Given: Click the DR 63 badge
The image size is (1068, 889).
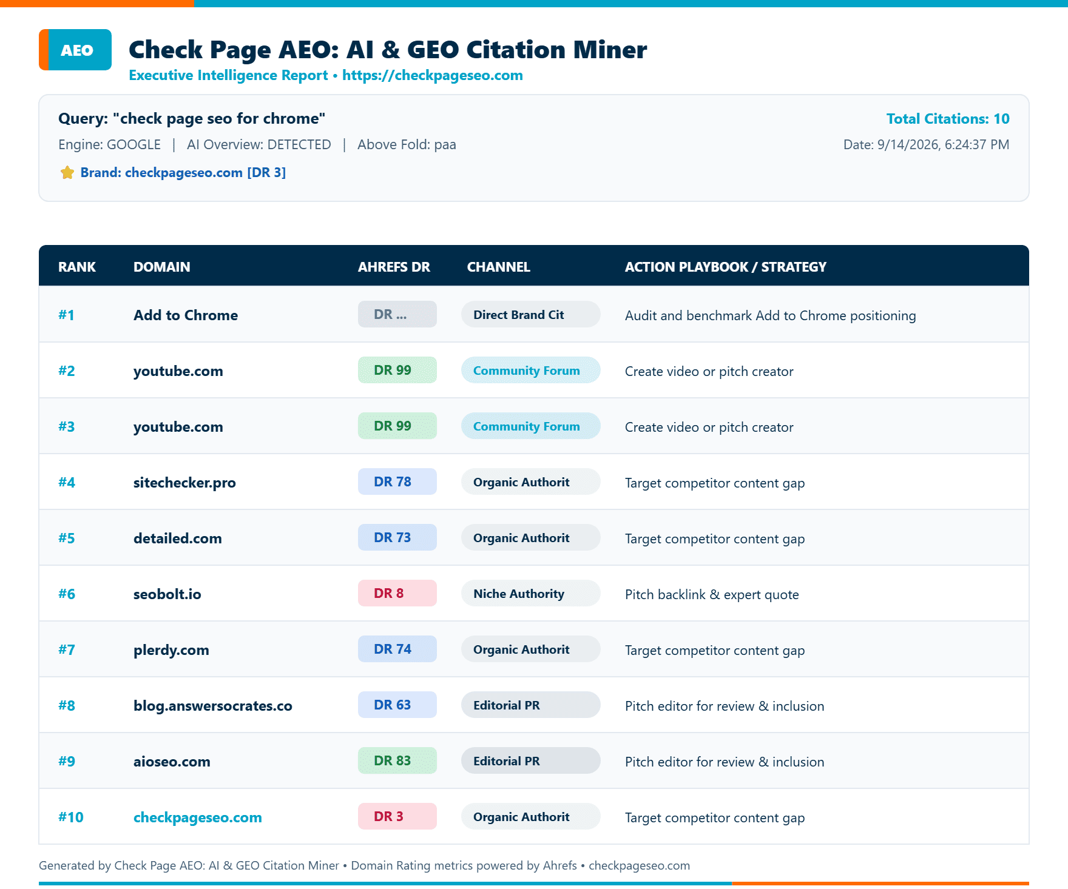Looking at the screenshot, I should pos(397,705).
